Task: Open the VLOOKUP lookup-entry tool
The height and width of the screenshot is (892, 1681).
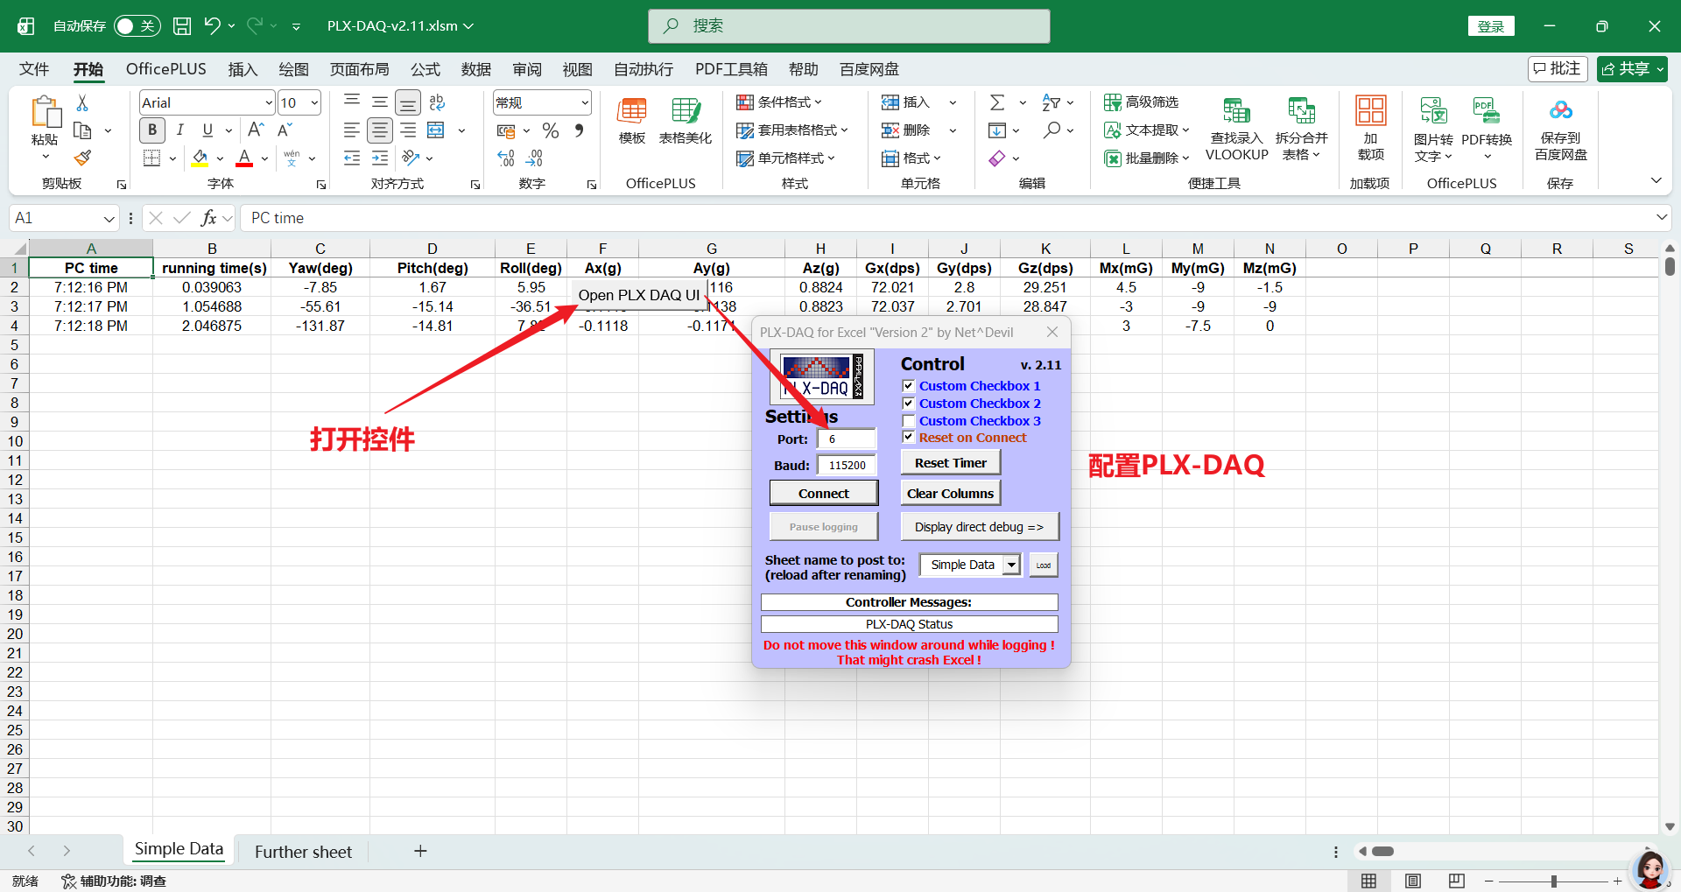Action: (1236, 129)
